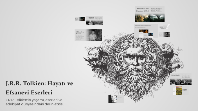
Task: Open the small slide with the fiery orange image
Action: pyautogui.click(x=80, y=19)
